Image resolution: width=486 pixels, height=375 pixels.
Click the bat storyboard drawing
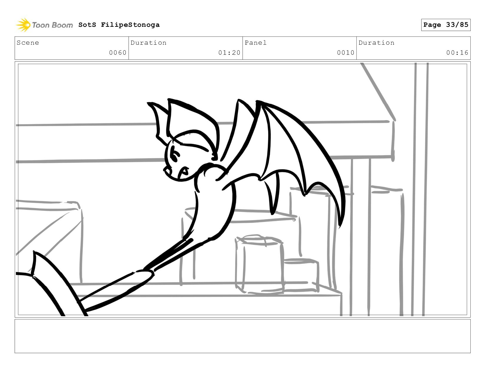coord(242,189)
